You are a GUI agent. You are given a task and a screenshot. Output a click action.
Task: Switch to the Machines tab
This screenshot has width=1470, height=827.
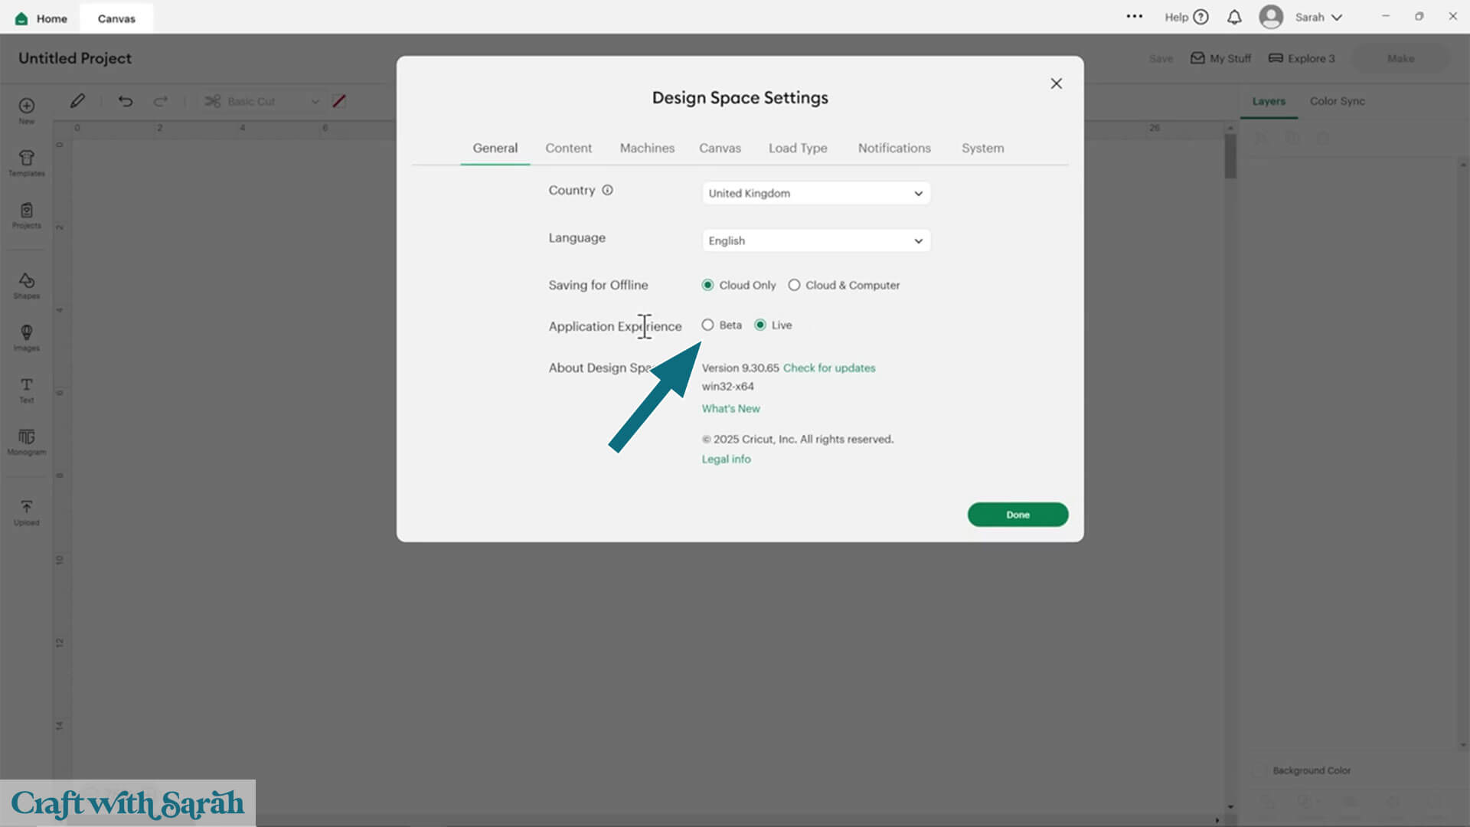coord(647,148)
